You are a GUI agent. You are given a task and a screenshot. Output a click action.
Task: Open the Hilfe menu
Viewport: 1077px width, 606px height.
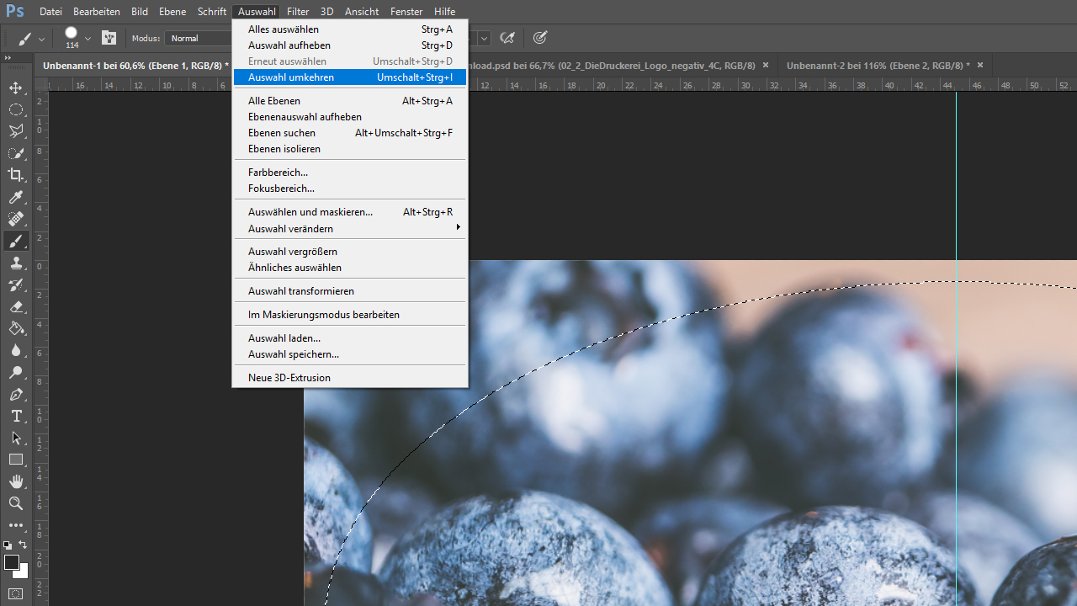point(444,12)
